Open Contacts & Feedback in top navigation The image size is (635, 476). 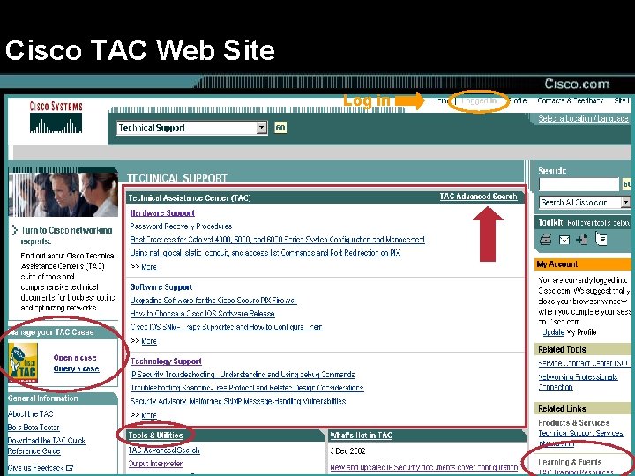pos(571,100)
